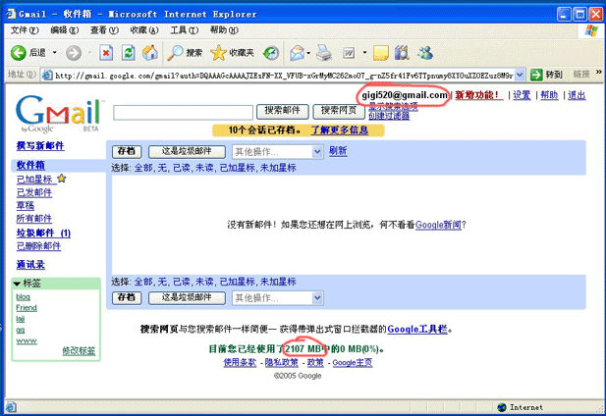Click the Gmail logo

(60, 113)
